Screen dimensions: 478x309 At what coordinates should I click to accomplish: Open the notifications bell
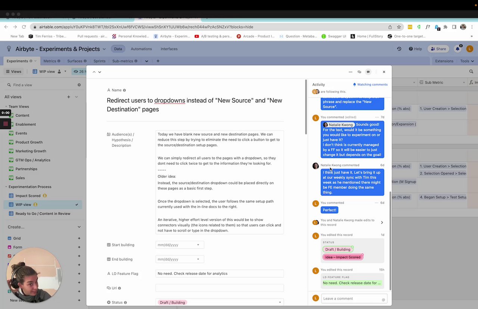click(x=457, y=49)
